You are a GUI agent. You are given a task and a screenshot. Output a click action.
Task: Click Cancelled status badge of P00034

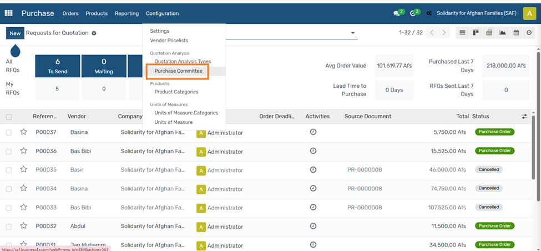(488, 188)
